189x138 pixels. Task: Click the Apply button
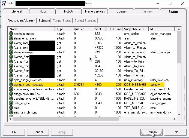pos(62,132)
